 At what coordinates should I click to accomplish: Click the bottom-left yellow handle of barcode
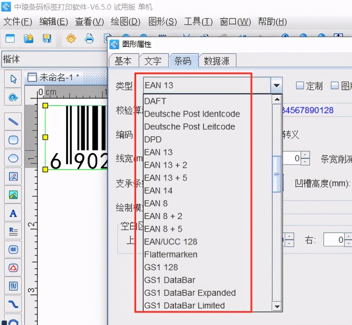pos(45,169)
